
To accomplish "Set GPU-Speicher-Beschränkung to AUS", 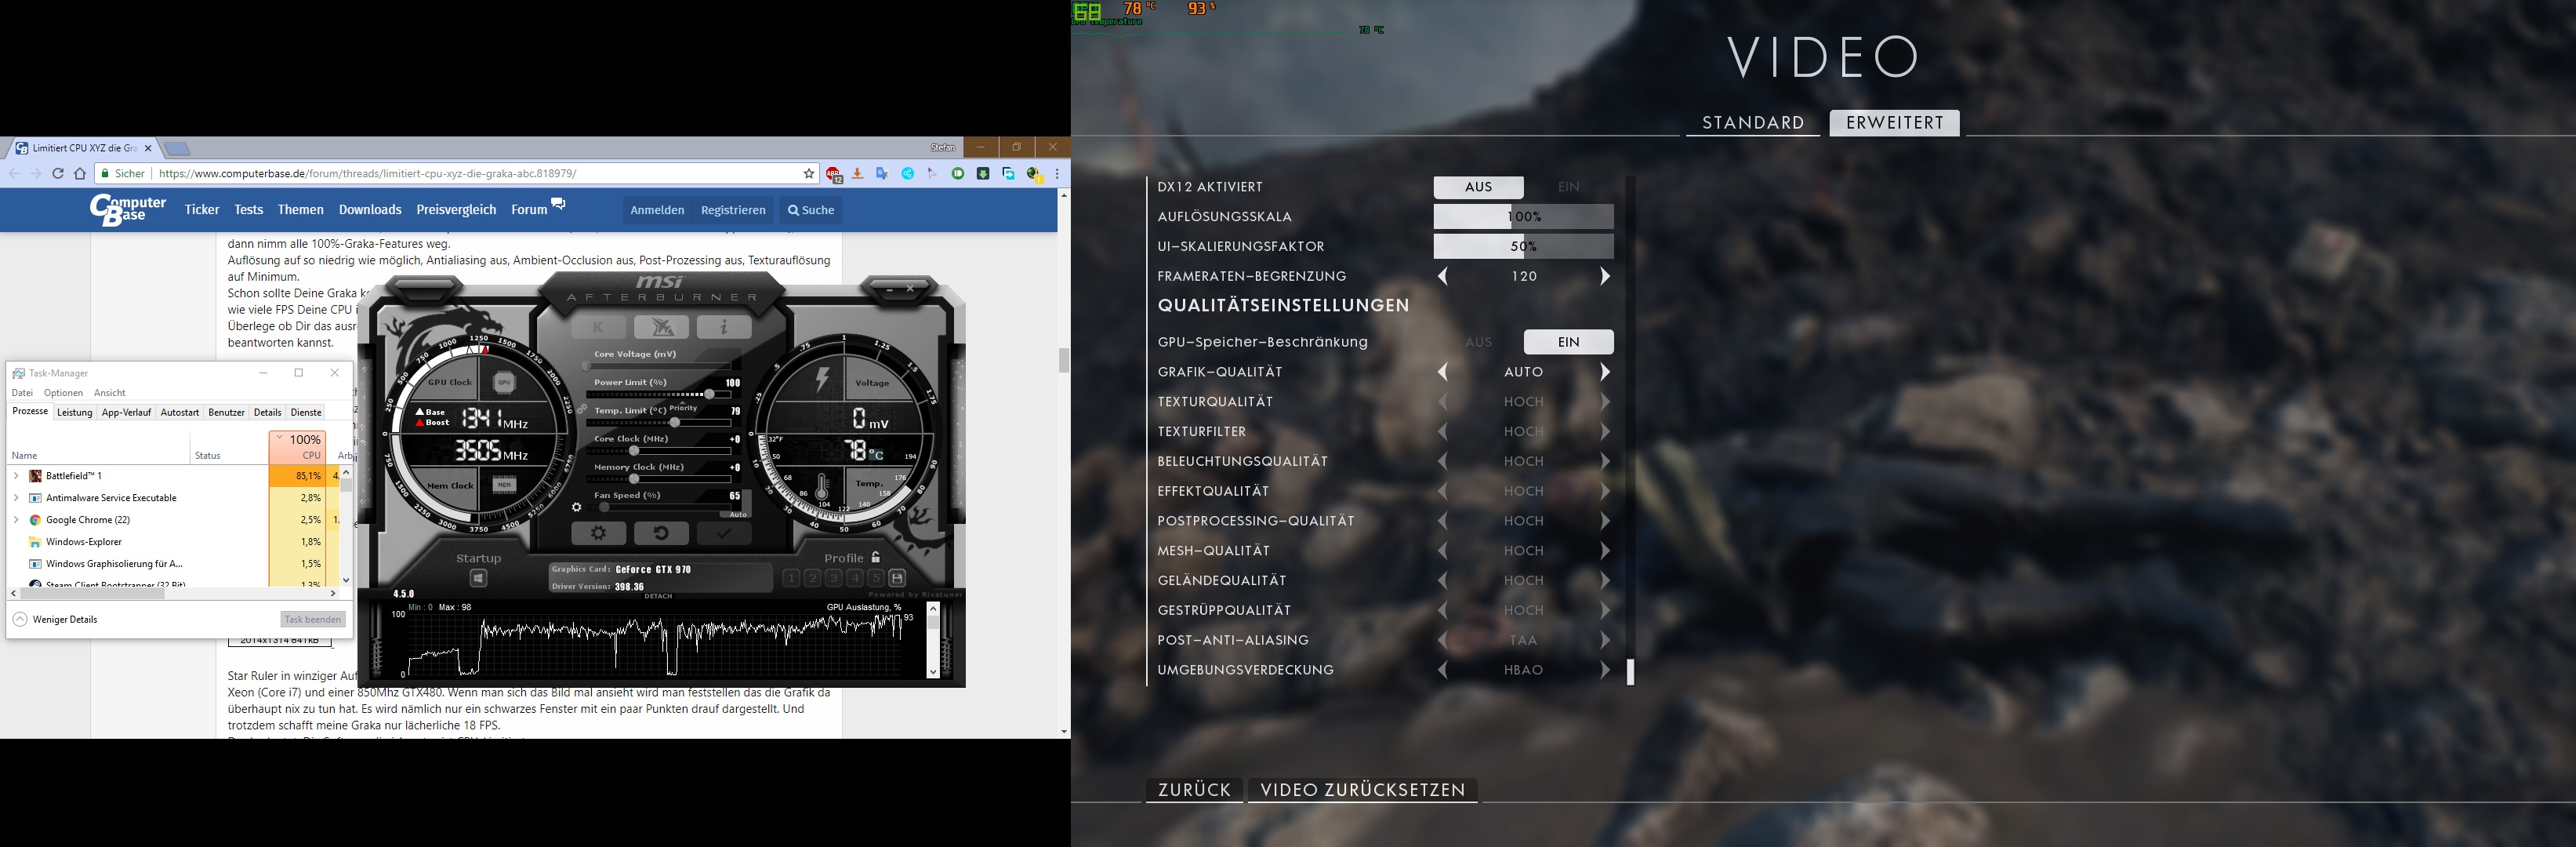I will coord(1478,342).
